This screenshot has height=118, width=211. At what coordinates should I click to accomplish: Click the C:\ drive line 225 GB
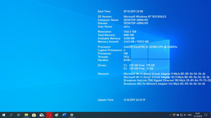click(x=139, y=65)
